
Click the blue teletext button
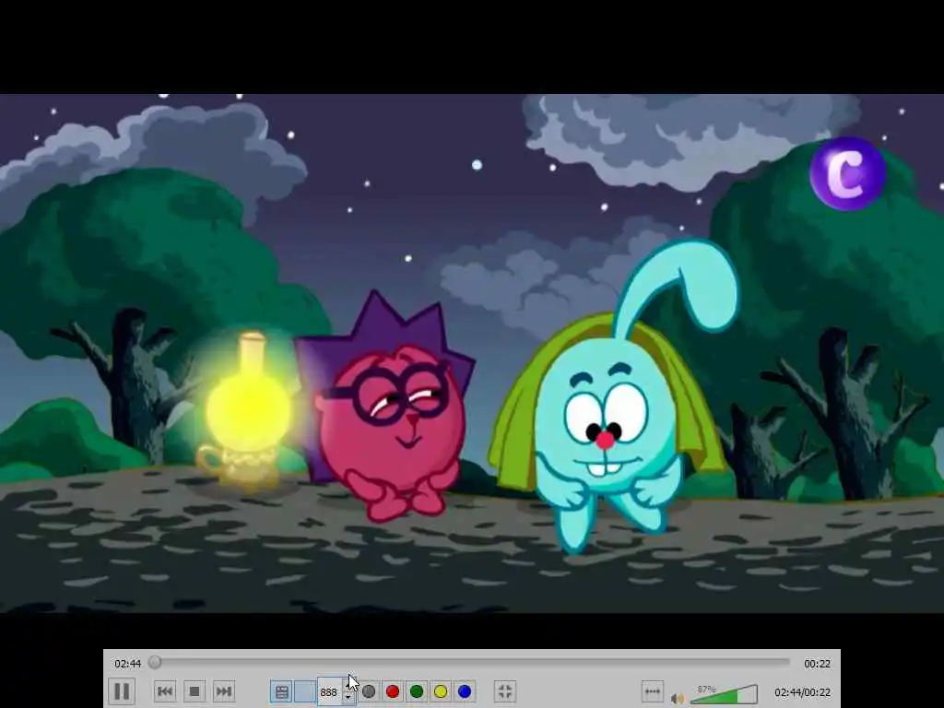click(465, 691)
